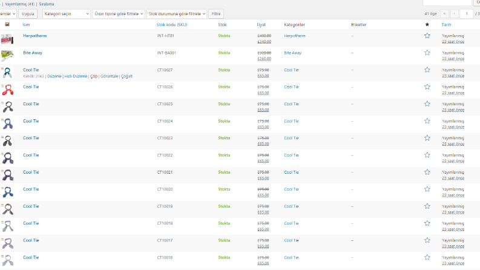This screenshot has height=270, width=480.
Task: Toggle featured star for CT10026
Action: pos(427,87)
